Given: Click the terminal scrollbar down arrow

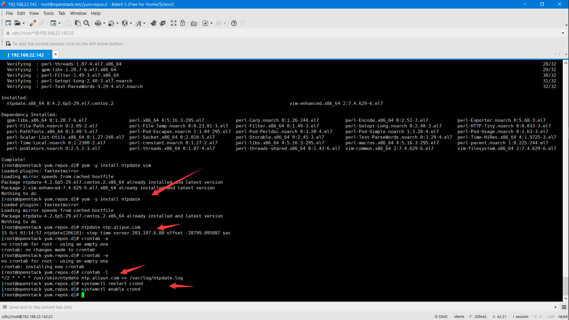Looking at the screenshot, I should click(x=566, y=299).
